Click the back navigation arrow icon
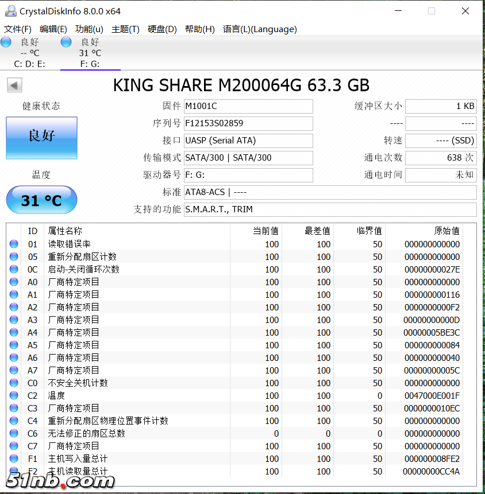The image size is (485, 494). coord(14,85)
